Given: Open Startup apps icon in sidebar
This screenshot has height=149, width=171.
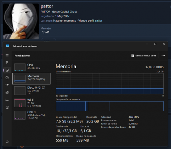Looking at the screenshot, I should (x=7, y=85).
